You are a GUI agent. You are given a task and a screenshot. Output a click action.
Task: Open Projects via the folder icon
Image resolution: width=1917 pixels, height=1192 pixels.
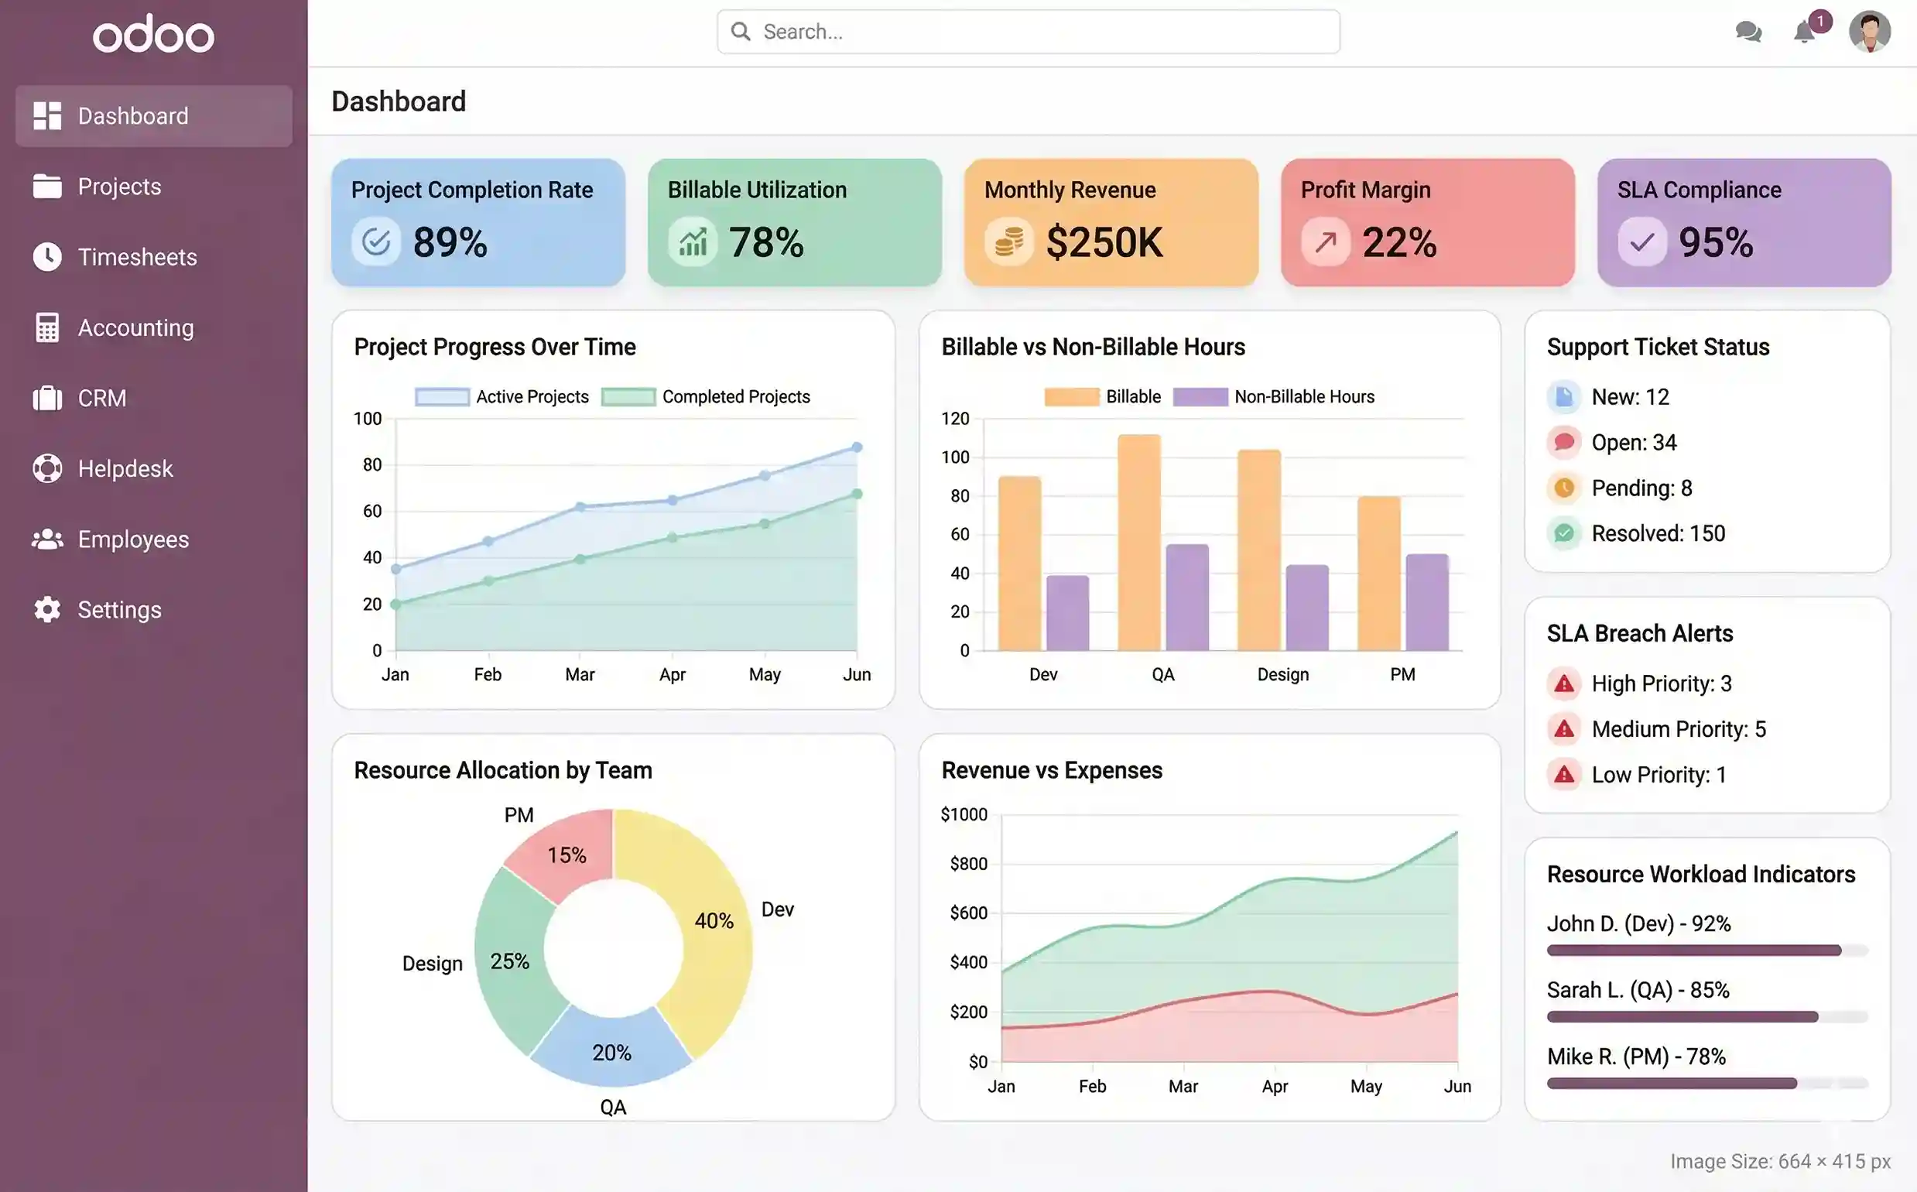[47, 186]
